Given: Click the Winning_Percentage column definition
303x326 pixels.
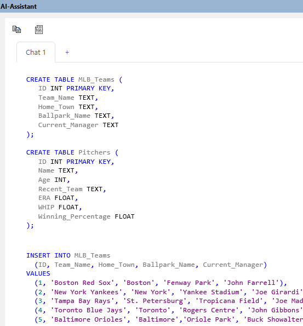Looking at the screenshot, I should (x=87, y=216).
